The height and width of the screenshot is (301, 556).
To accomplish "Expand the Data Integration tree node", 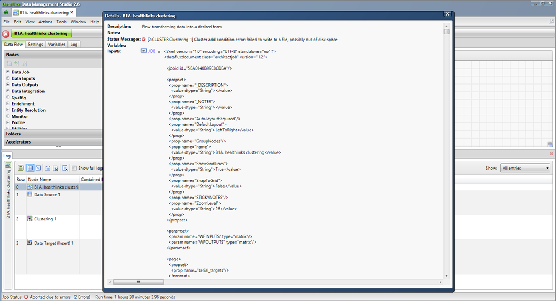I will pyautogui.click(x=8, y=91).
